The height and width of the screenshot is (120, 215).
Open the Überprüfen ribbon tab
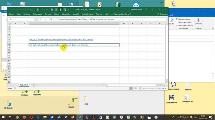click(x=66, y=14)
